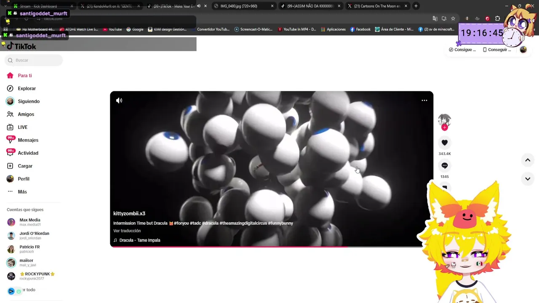Open the Cargar upload page
The height and width of the screenshot is (303, 539).
[x=19, y=166]
